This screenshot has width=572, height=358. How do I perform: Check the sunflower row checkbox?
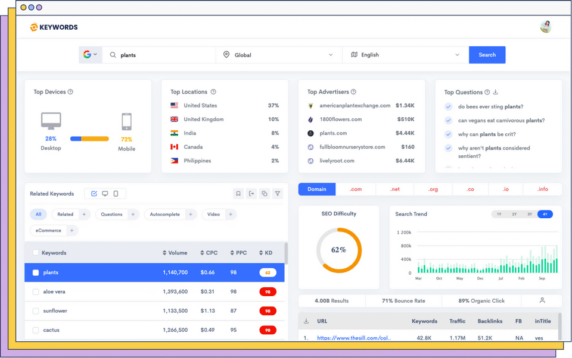coord(35,311)
